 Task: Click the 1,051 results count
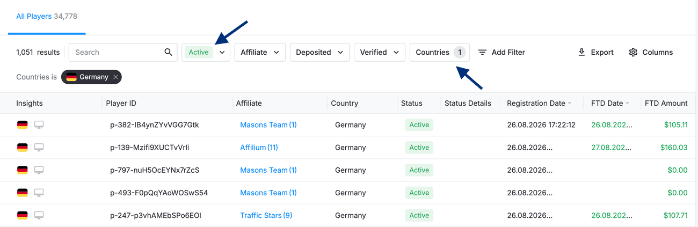click(38, 52)
